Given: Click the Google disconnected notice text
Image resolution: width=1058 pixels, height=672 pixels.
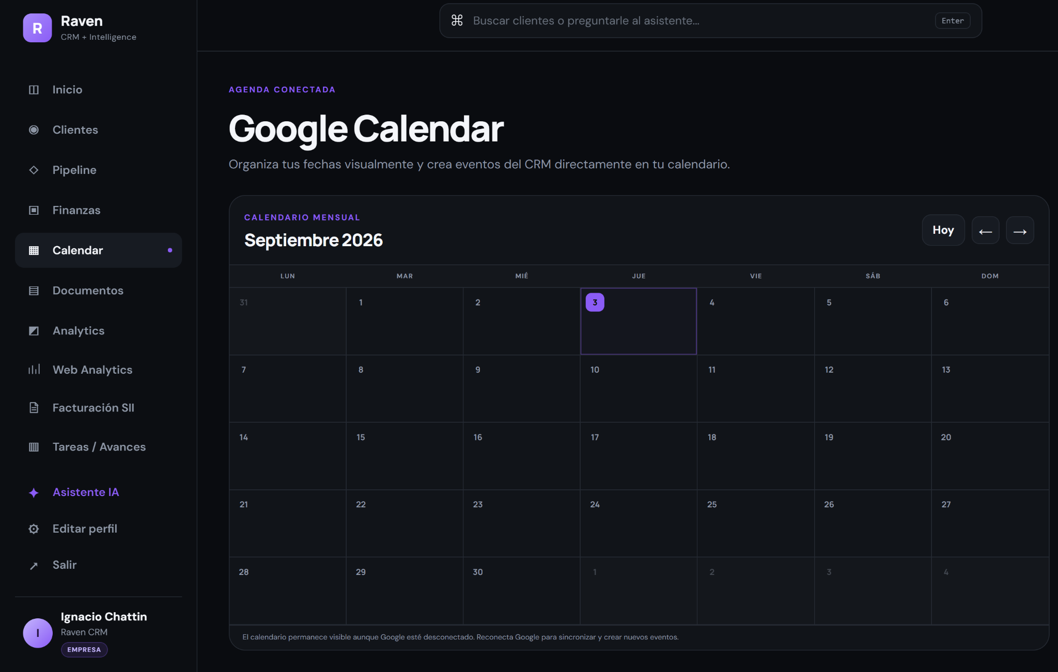Looking at the screenshot, I should tap(460, 637).
